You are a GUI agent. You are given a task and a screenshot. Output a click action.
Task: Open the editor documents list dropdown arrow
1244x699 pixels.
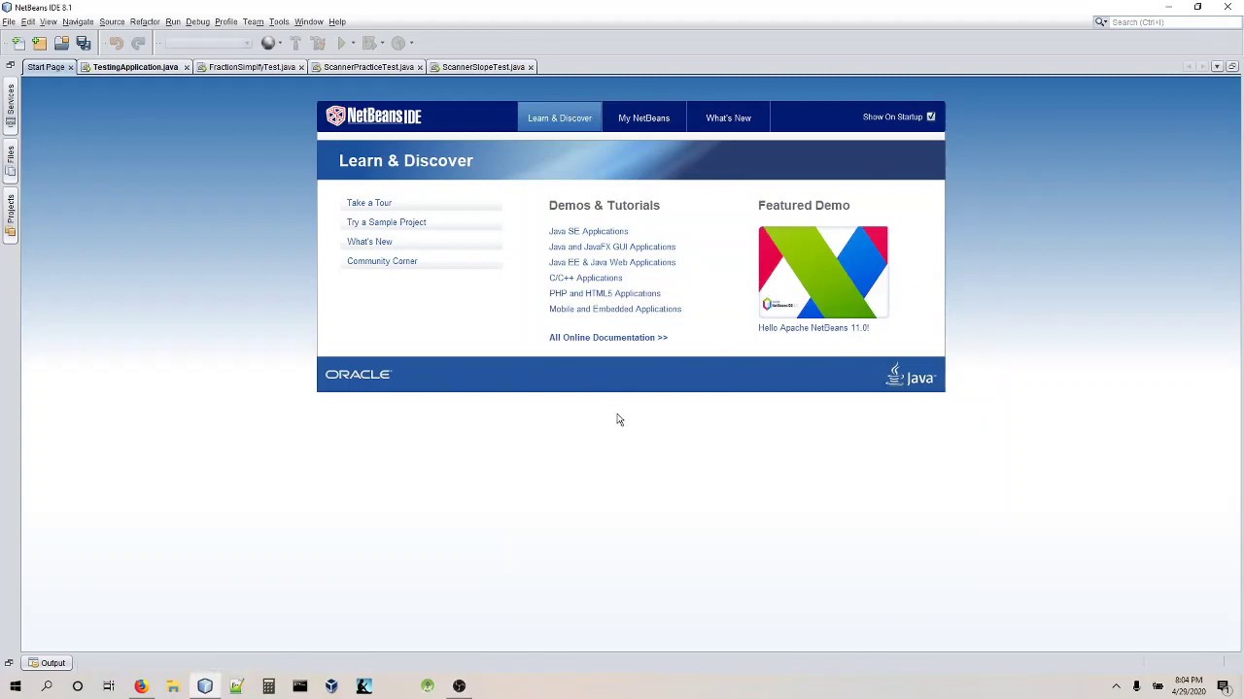1217,66
